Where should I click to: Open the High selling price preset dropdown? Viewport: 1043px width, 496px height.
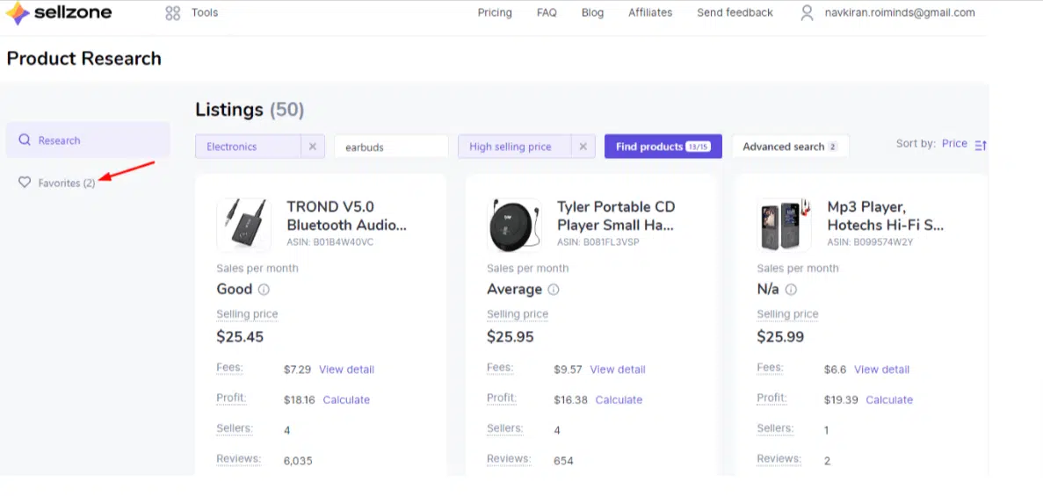click(x=514, y=147)
